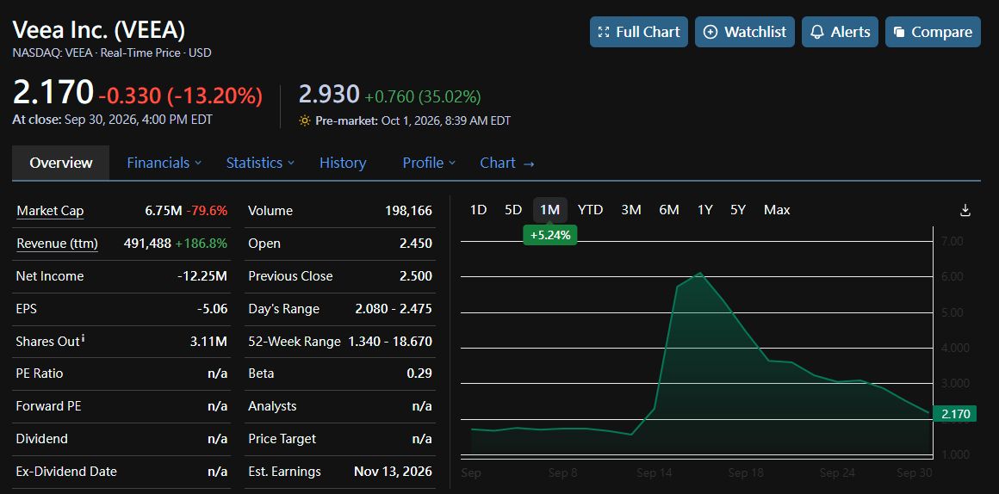
Task: Click the -5.06 EPS value
Action: point(212,309)
